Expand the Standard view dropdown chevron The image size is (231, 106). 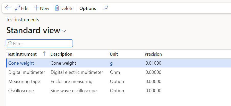(x=64, y=31)
